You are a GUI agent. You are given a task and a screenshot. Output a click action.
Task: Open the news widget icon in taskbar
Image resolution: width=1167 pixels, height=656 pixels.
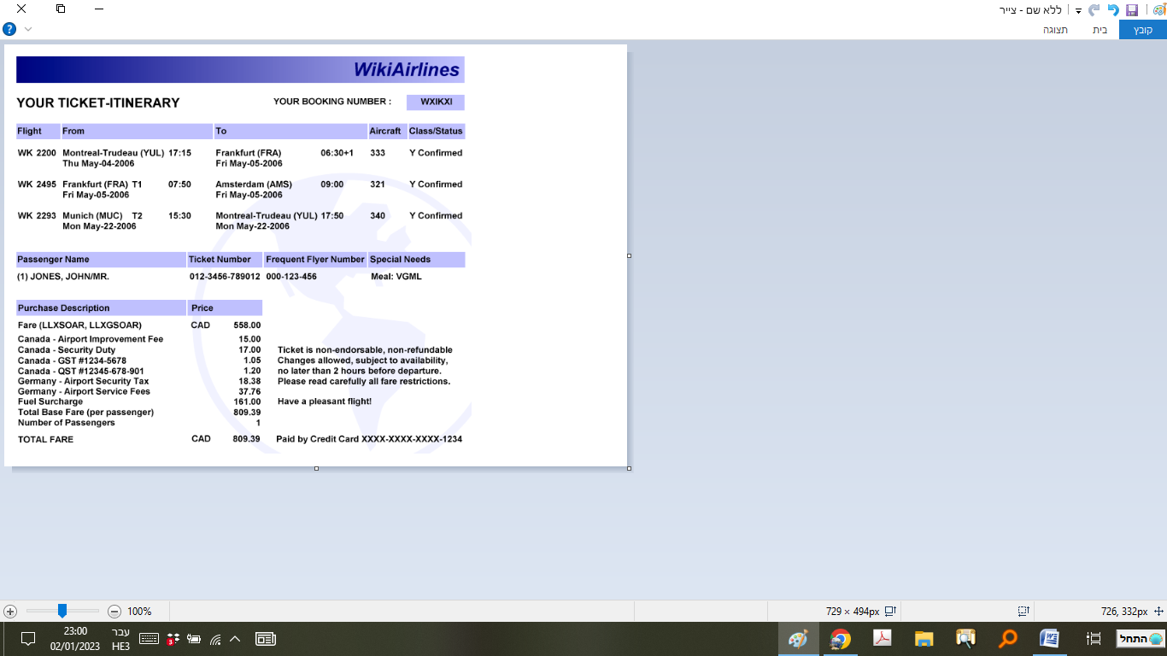pos(265,639)
